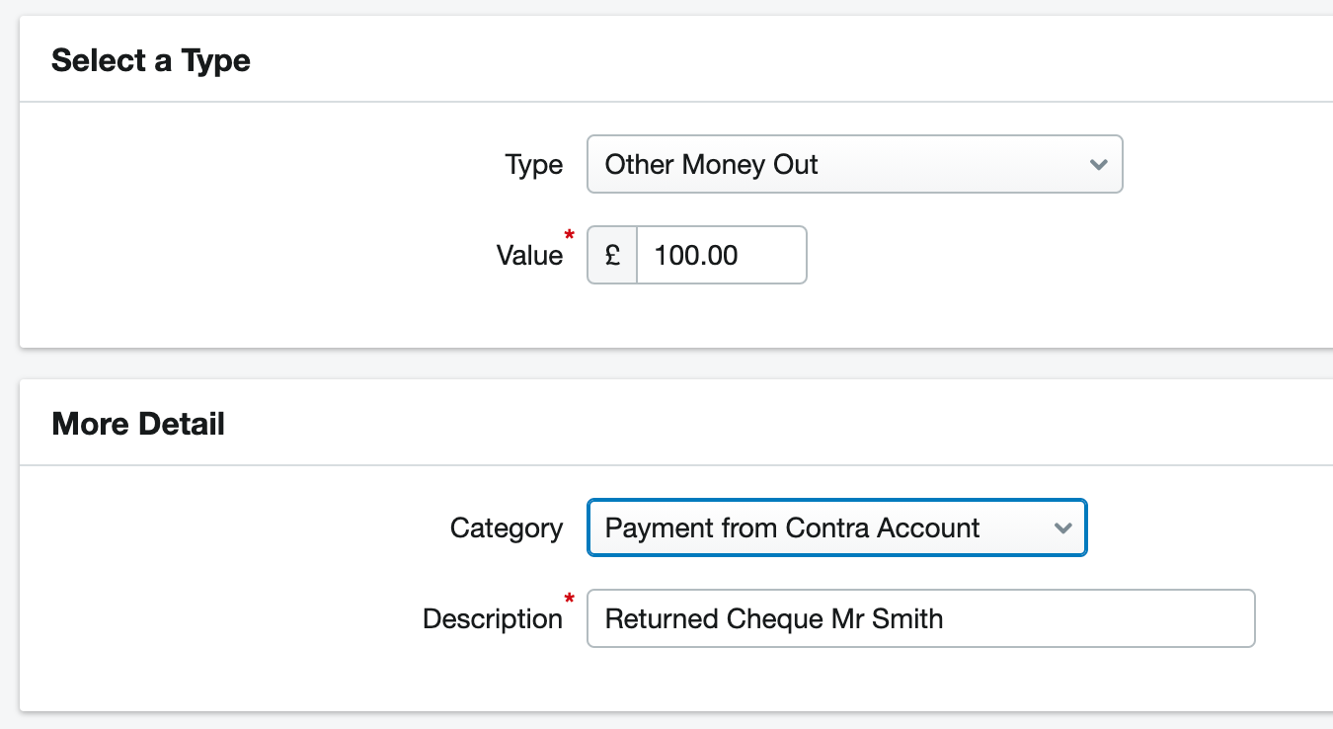Click the Type field label

[x=533, y=165]
